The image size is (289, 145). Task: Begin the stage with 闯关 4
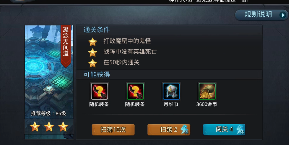click(224, 130)
